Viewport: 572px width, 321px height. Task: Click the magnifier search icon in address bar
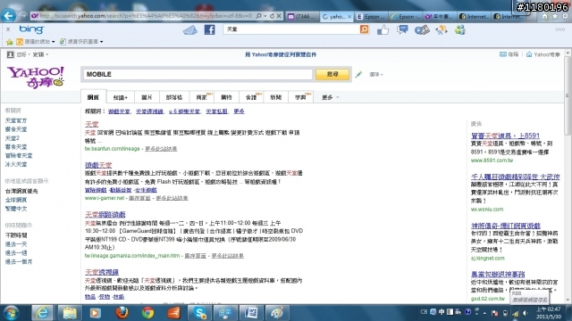pyautogui.click(x=258, y=16)
